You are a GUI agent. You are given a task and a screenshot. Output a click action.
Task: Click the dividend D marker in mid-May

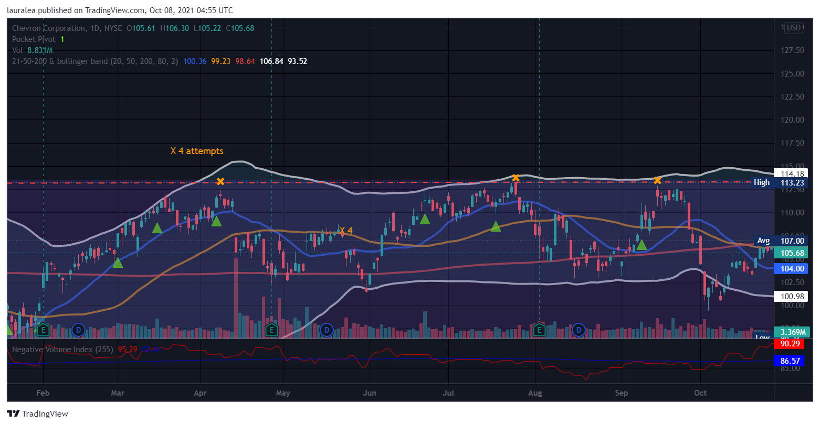[327, 330]
